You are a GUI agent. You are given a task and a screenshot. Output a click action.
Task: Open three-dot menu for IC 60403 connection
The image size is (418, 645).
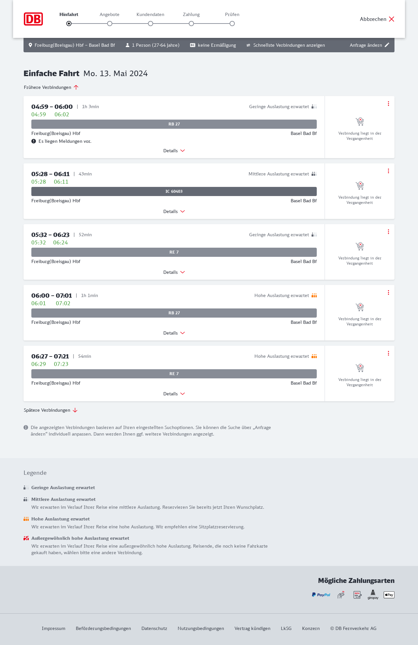[x=388, y=171]
